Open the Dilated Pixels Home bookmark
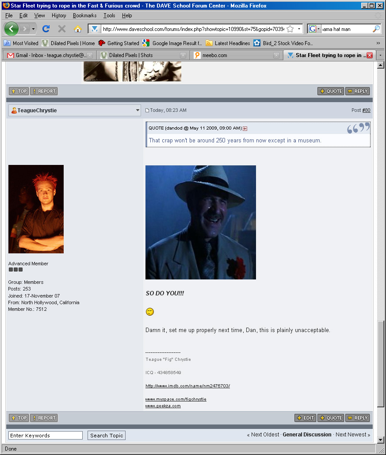 tap(69, 43)
